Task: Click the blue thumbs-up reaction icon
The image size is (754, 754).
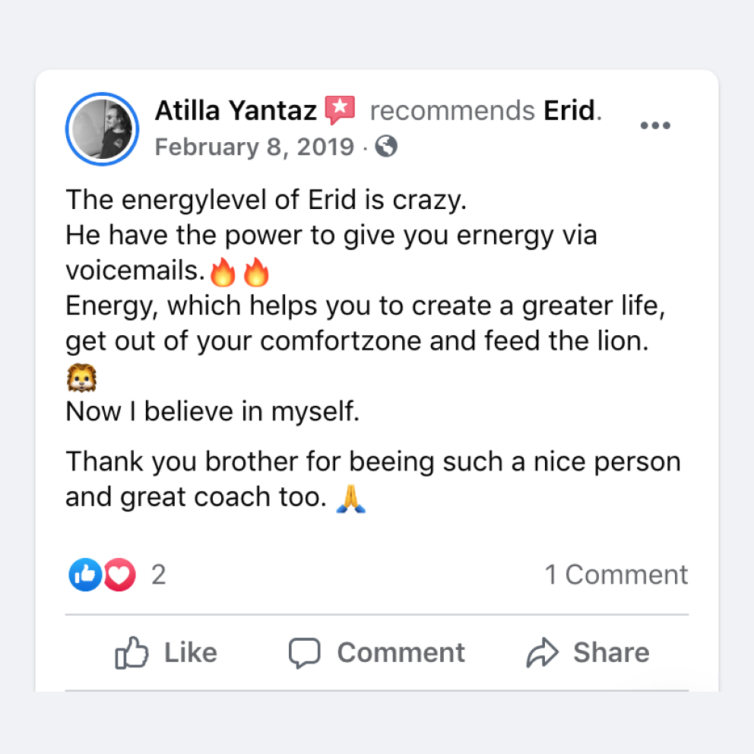Action: (85, 575)
